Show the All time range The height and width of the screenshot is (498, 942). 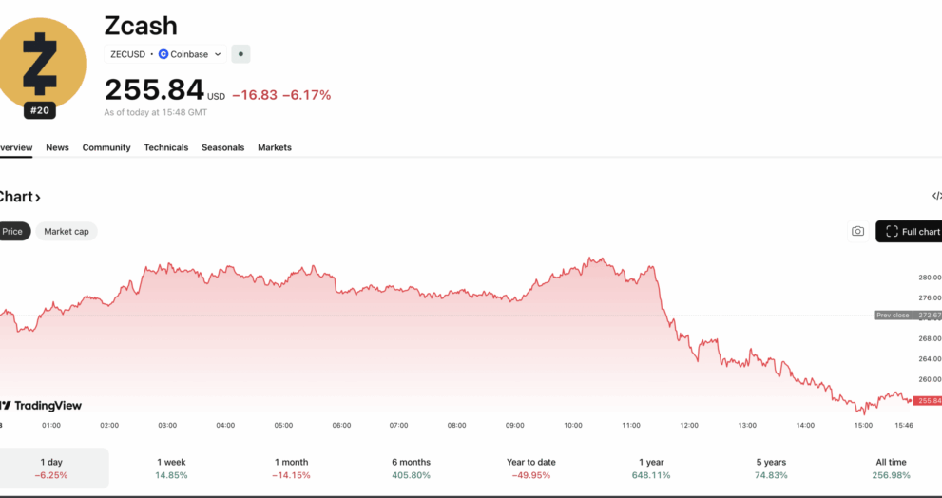click(891, 468)
